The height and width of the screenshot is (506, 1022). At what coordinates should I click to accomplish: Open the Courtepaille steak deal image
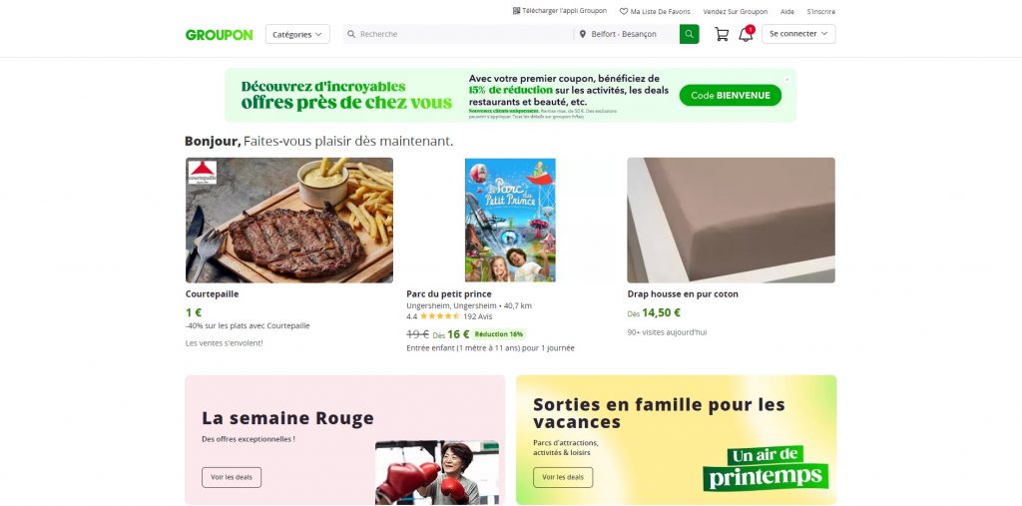[x=289, y=220]
